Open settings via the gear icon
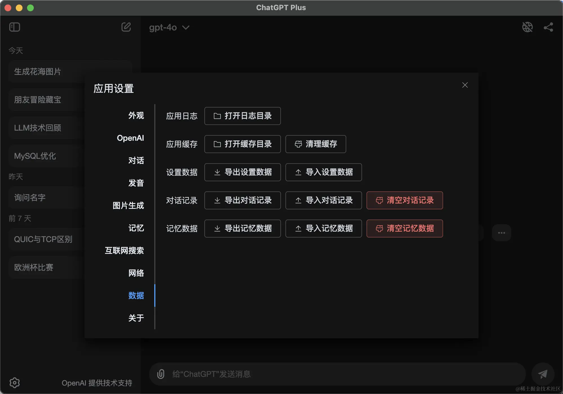563x394 pixels. point(15,382)
